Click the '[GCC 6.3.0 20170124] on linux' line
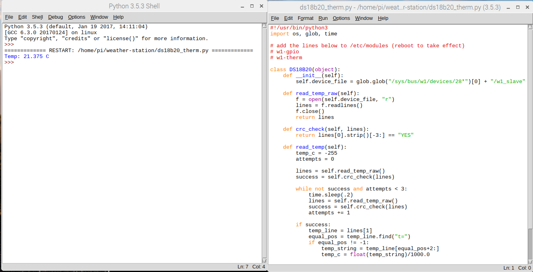This screenshot has width=533, height=272. pyautogui.click(x=51, y=33)
